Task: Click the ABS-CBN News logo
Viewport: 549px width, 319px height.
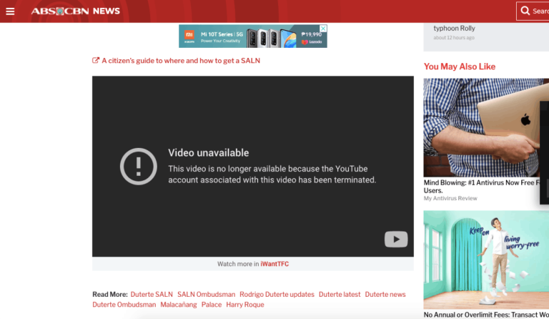Action: pos(75,11)
